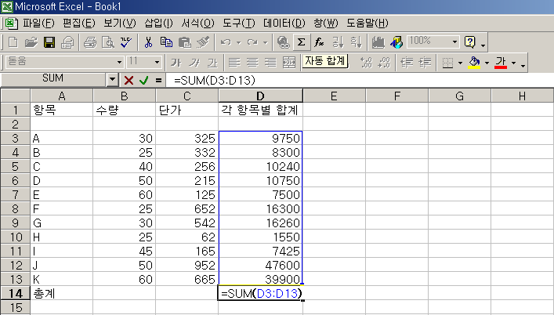Open a file with the Open folder icon
554x315 pixels.
(x=31, y=42)
